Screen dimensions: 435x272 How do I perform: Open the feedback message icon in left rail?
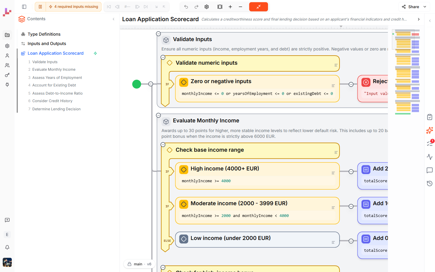(x=7, y=220)
